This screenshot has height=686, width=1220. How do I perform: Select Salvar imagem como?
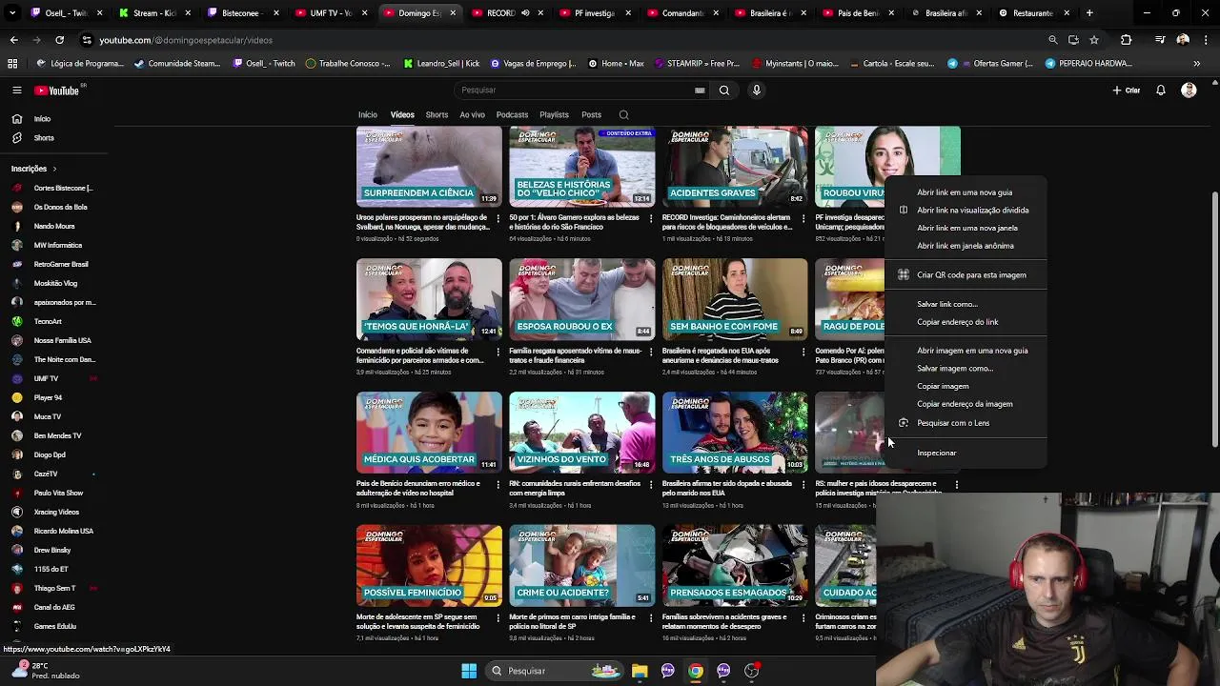(966, 369)
